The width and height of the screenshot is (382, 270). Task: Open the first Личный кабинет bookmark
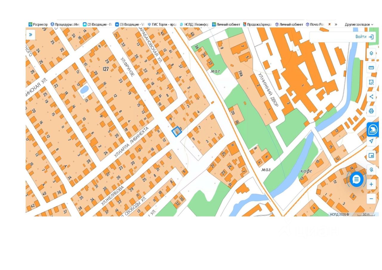click(x=226, y=24)
